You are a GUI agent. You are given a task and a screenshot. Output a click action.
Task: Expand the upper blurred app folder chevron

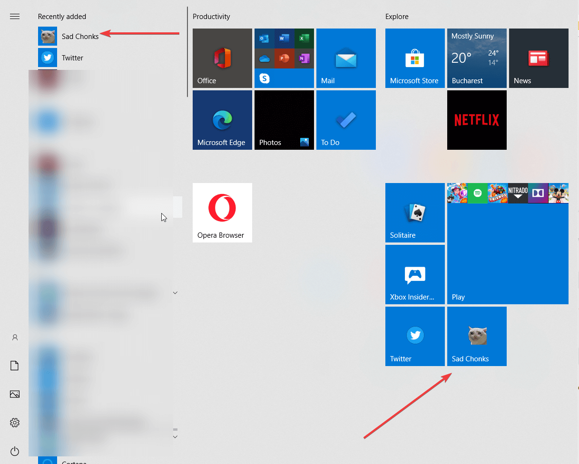pyautogui.click(x=175, y=293)
